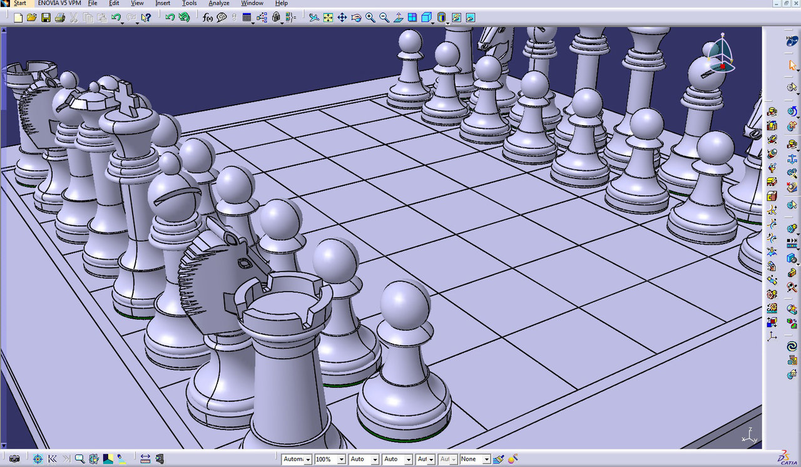Click the comment speech bubble icon
The height and width of the screenshot is (467, 801).
[x=222, y=18]
